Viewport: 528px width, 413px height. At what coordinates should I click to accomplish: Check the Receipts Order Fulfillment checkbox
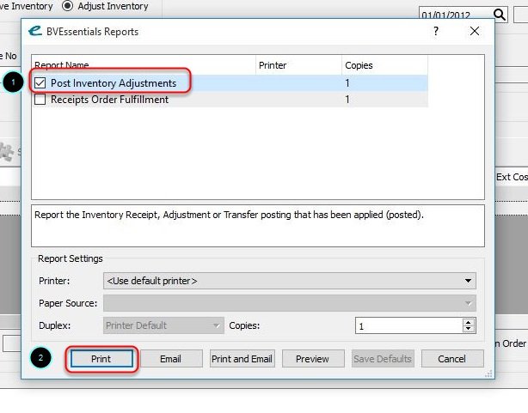point(40,100)
